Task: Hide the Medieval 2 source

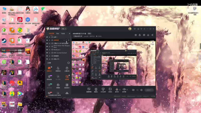Action: [x=47, y=49]
